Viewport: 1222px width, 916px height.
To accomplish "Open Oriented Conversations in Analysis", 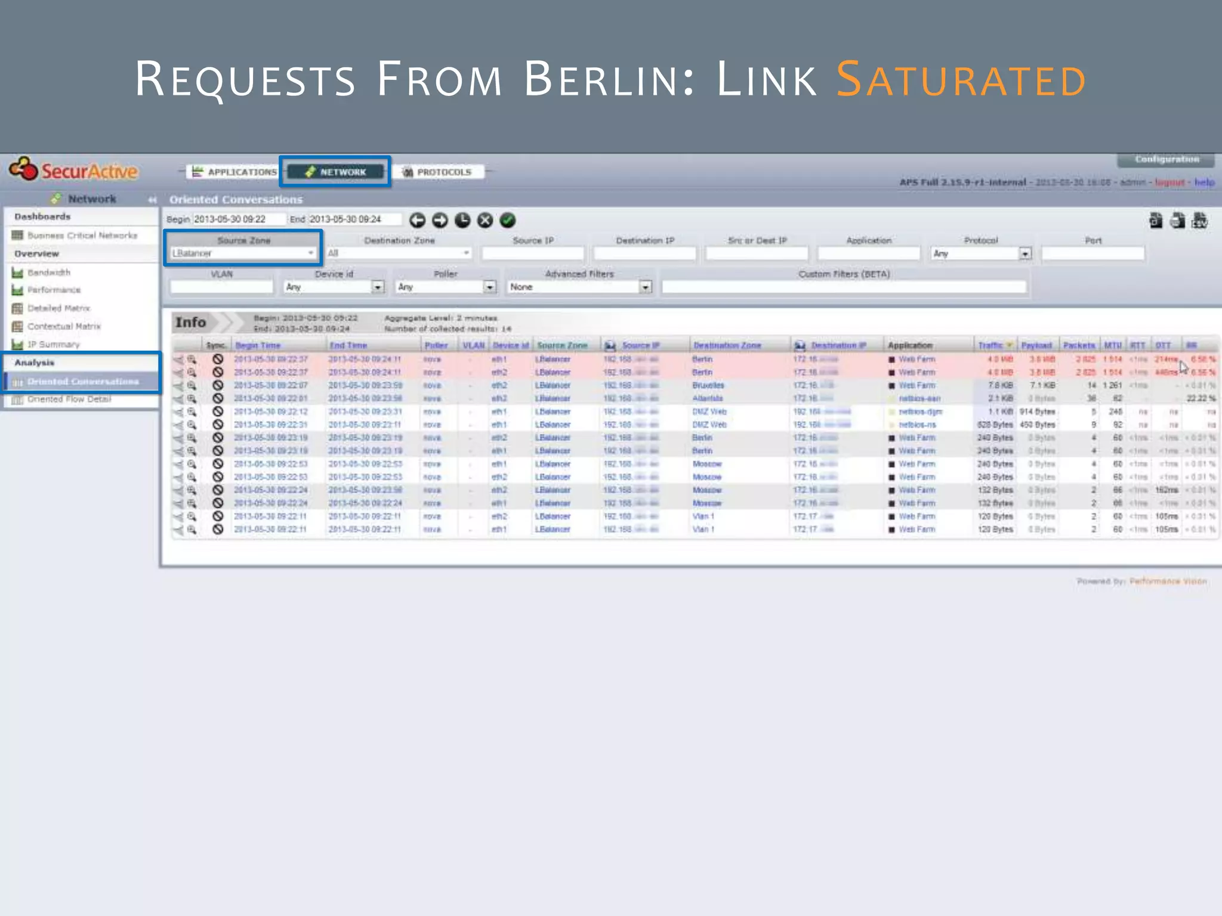I will 82,381.
